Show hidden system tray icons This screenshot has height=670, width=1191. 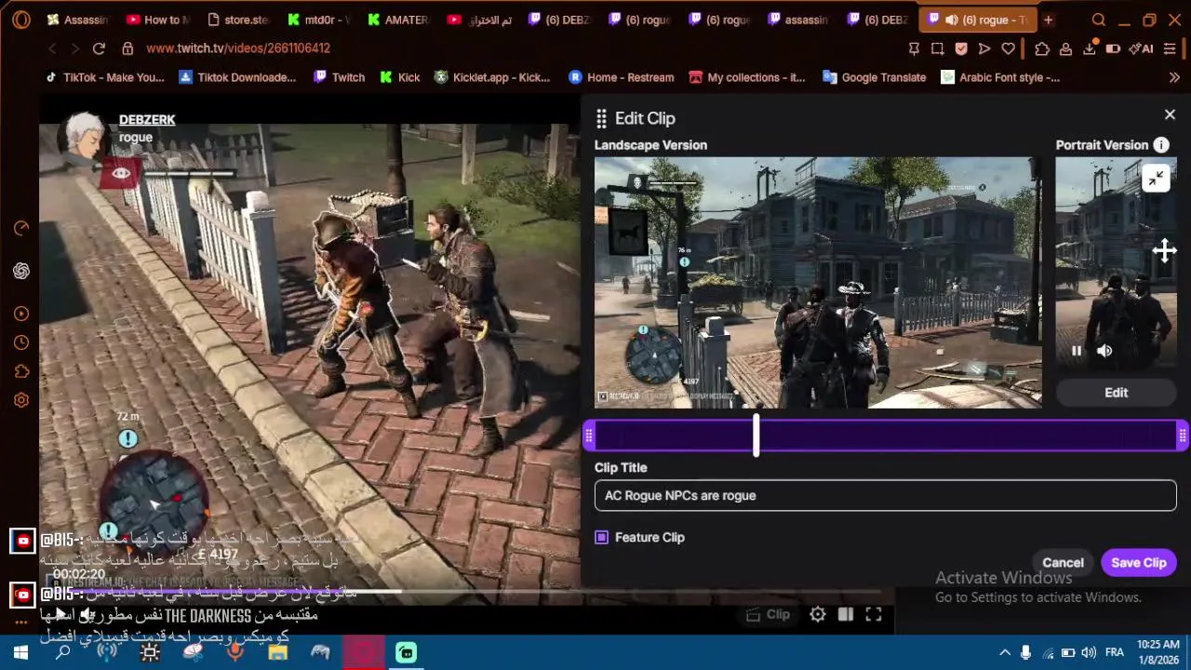[1004, 652]
